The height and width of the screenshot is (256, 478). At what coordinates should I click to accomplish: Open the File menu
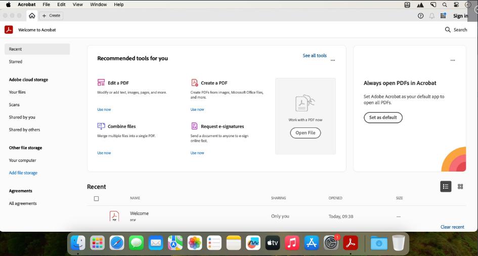47,5
